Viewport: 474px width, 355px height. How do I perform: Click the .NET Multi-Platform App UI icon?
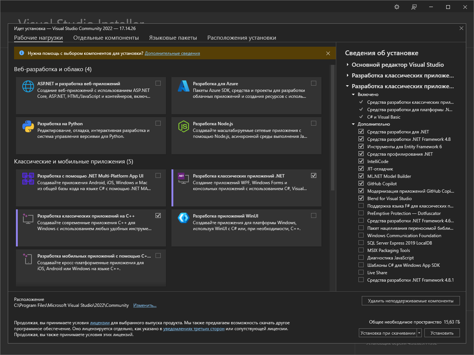[x=28, y=179]
